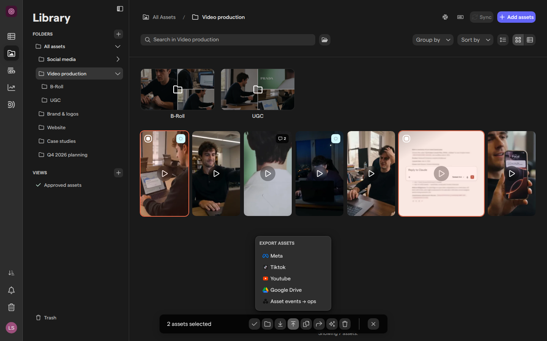Click the Sync button

[482, 17]
